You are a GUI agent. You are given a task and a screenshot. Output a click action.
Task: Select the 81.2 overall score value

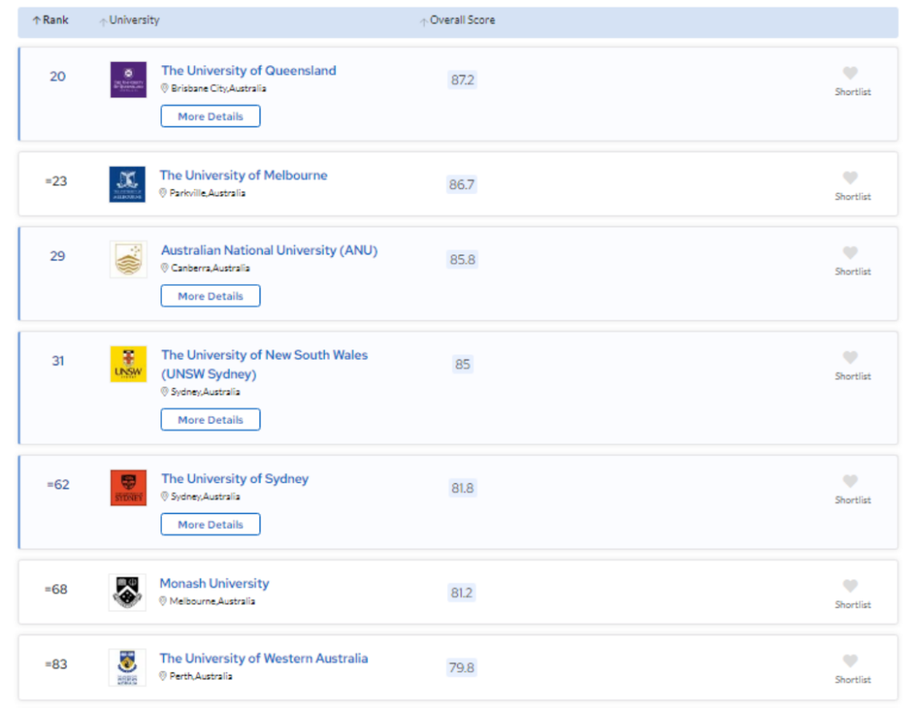pyautogui.click(x=461, y=593)
